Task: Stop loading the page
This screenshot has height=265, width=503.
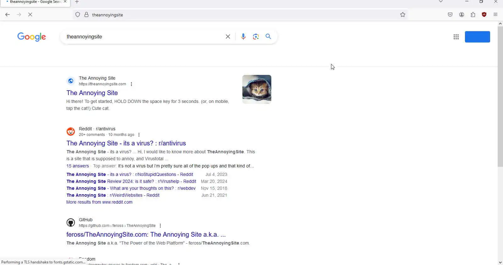Action: coord(30,15)
